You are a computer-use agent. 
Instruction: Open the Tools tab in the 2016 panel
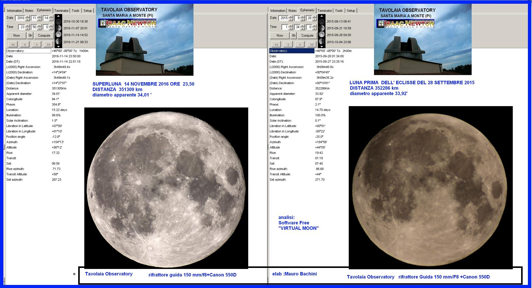(75, 11)
